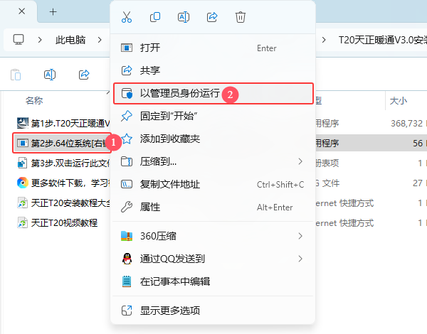Click the Explorer toolbar paste icon
This screenshot has height=334, width=427.
(x=16, y=75)
